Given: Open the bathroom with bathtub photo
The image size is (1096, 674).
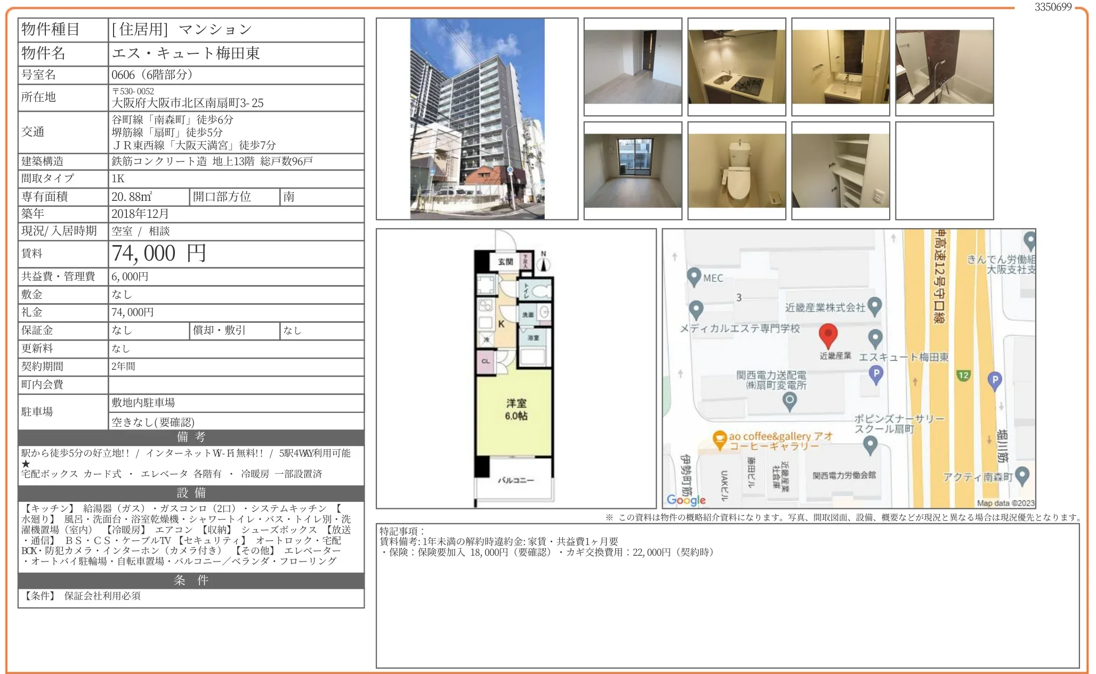Looking at the screenshot, I should coord(944,67).
